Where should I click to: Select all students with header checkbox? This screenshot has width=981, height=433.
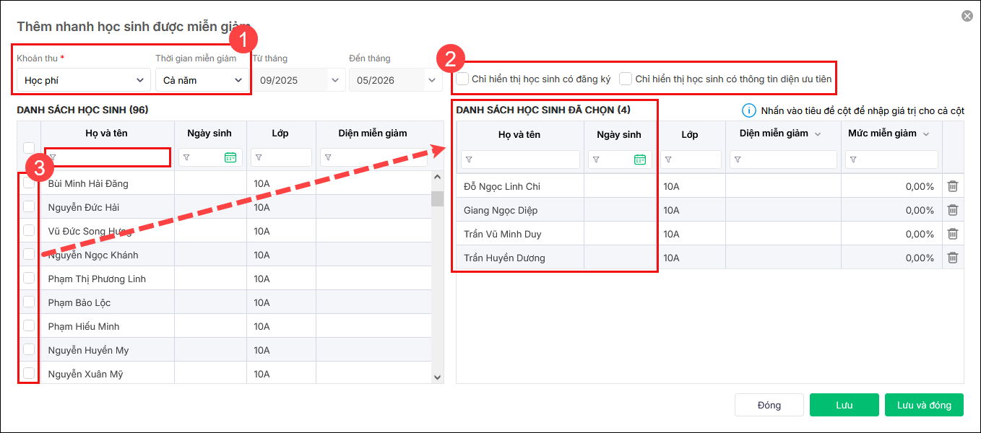[x=29, y=147]
